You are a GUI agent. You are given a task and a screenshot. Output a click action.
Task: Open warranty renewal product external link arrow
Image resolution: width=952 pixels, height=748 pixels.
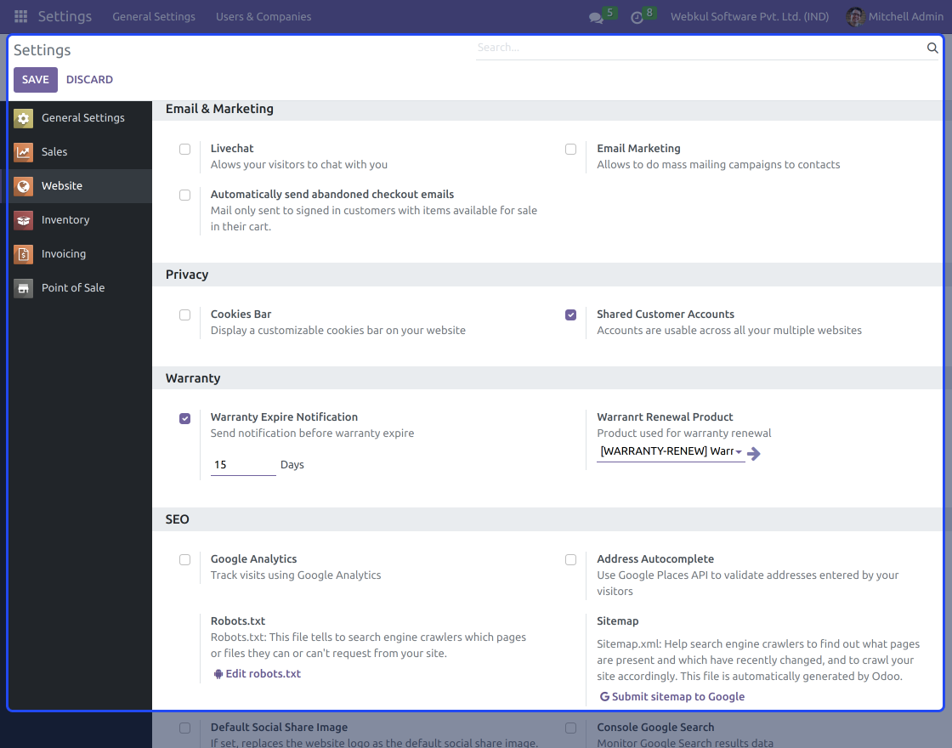(x=754, y=454)
